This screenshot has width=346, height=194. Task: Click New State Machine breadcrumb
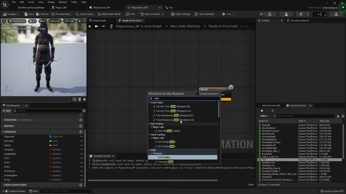tap(185, 26)
